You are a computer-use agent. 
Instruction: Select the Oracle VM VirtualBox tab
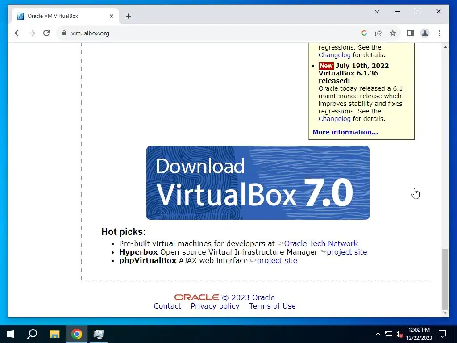tap(65, 16)
